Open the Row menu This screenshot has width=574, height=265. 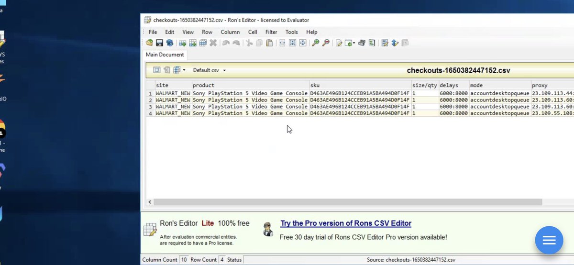207,32
